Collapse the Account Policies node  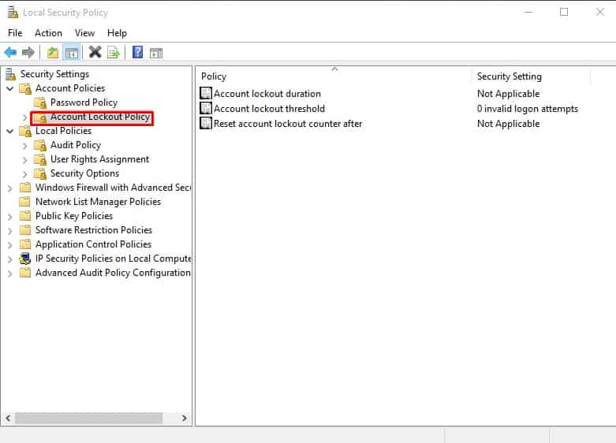(x=10, y=89)
